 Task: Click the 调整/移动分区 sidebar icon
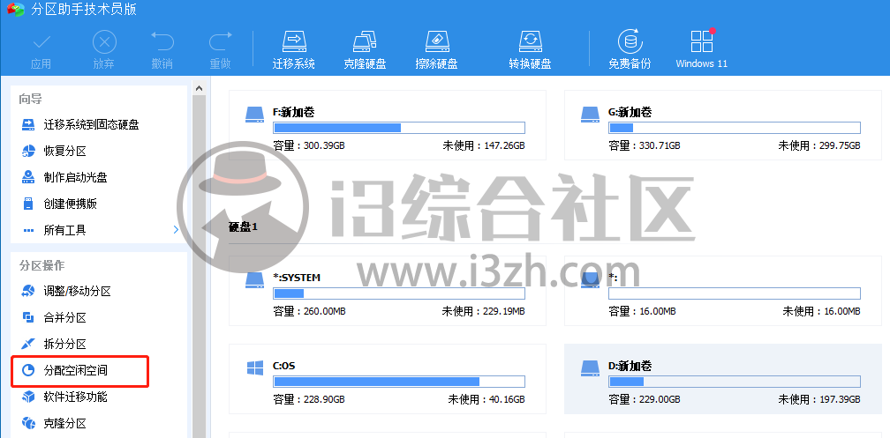click(x=28, y=291)
